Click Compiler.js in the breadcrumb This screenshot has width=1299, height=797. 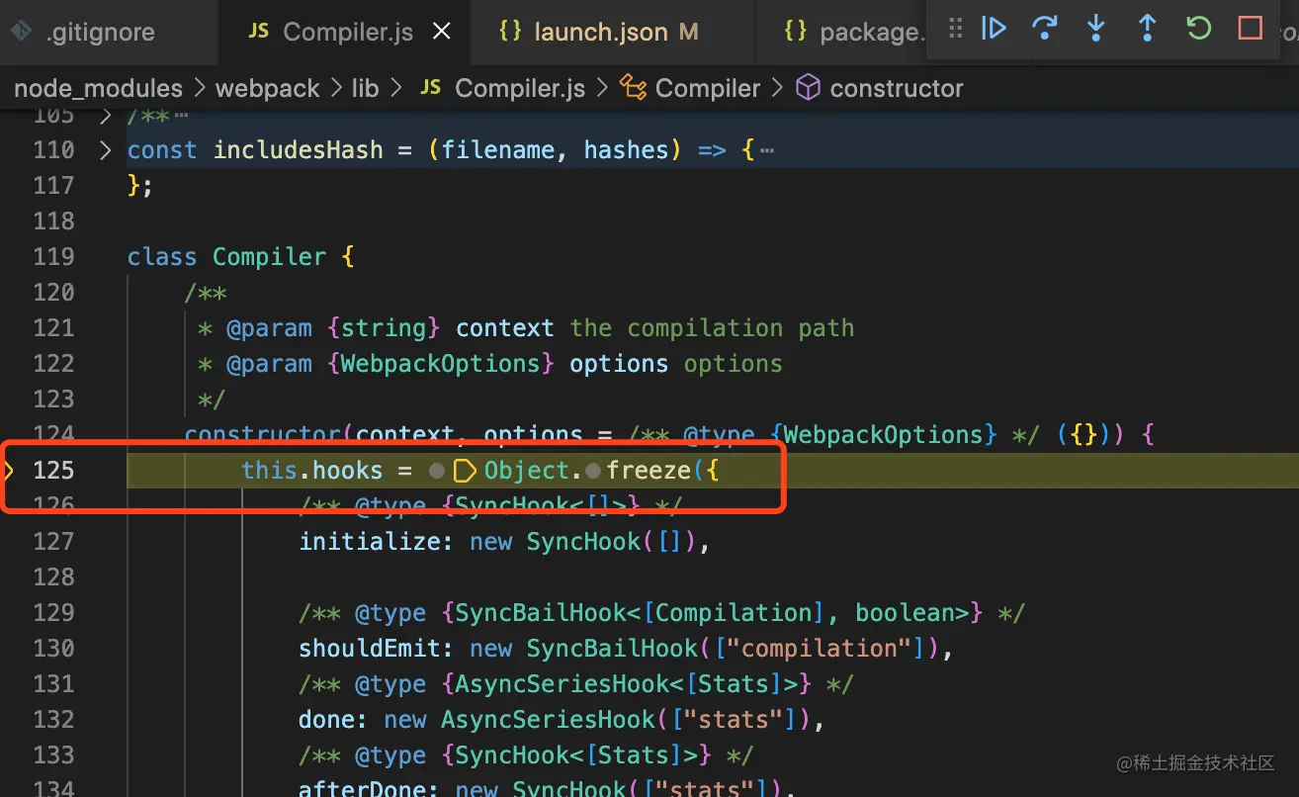tap(520, 88)
